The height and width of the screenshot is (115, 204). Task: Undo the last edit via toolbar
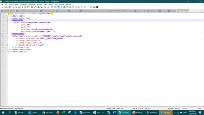[x=32, y=7]
